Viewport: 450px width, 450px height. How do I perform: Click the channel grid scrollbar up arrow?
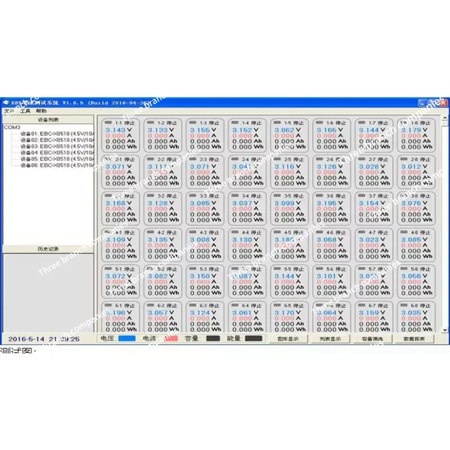tap(445, 118)
